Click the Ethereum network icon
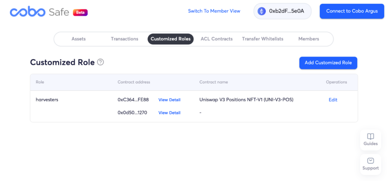This screenshot has width=388, height=181. (262, 11)
